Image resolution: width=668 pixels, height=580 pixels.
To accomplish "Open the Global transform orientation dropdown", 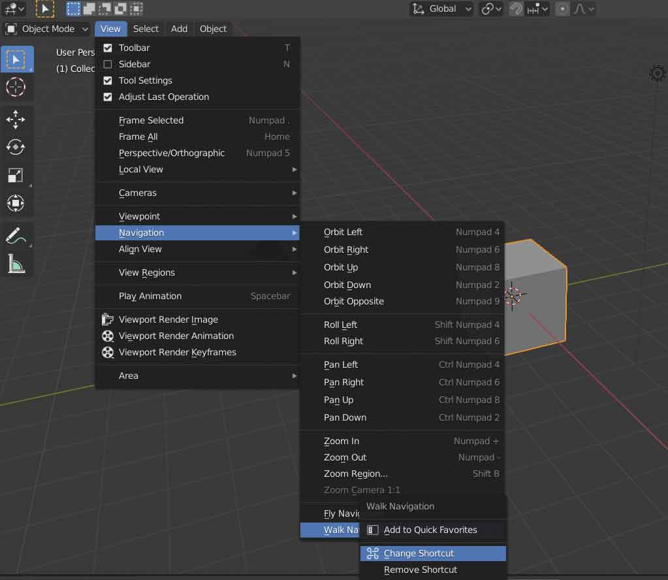I will click(442, 9).
